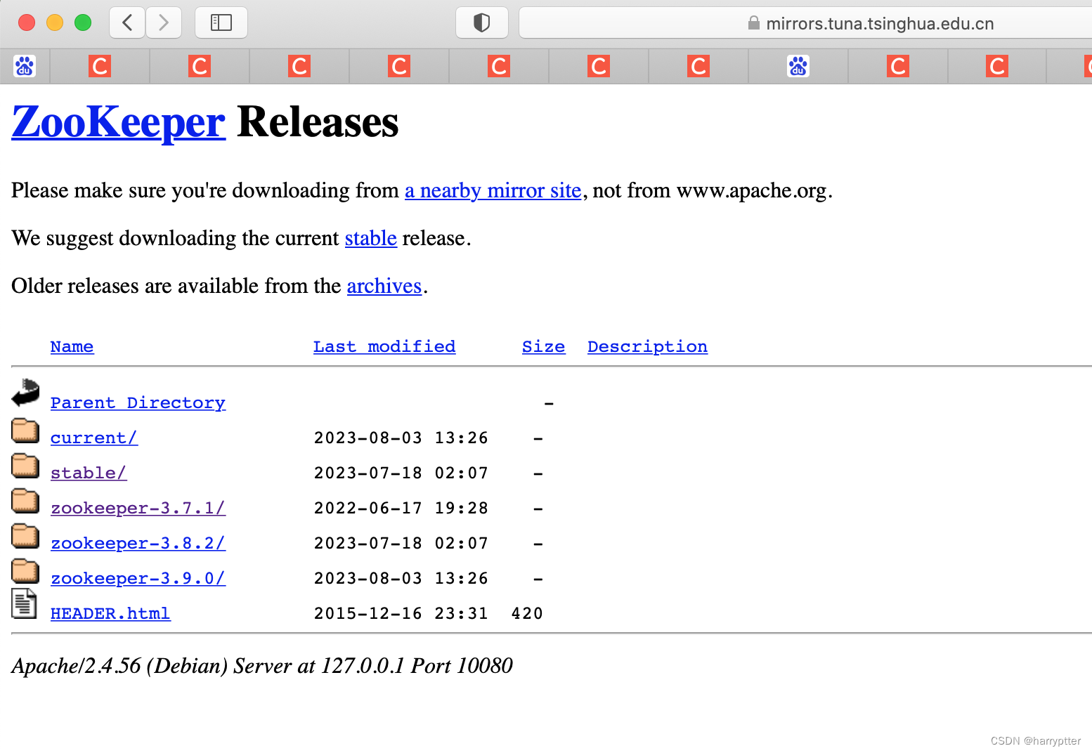This screenshot has height=753, width=1092.
Task: Open the 'archives' link
Action: coord(384,286)
